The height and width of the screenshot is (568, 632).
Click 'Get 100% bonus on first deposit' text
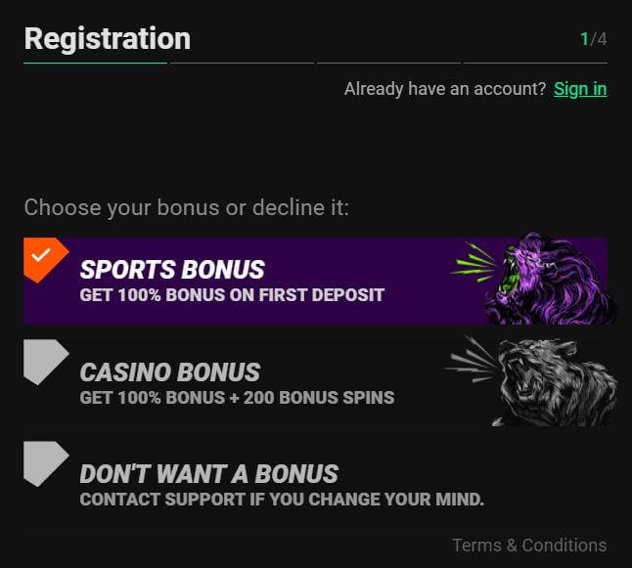pos(232,295)
